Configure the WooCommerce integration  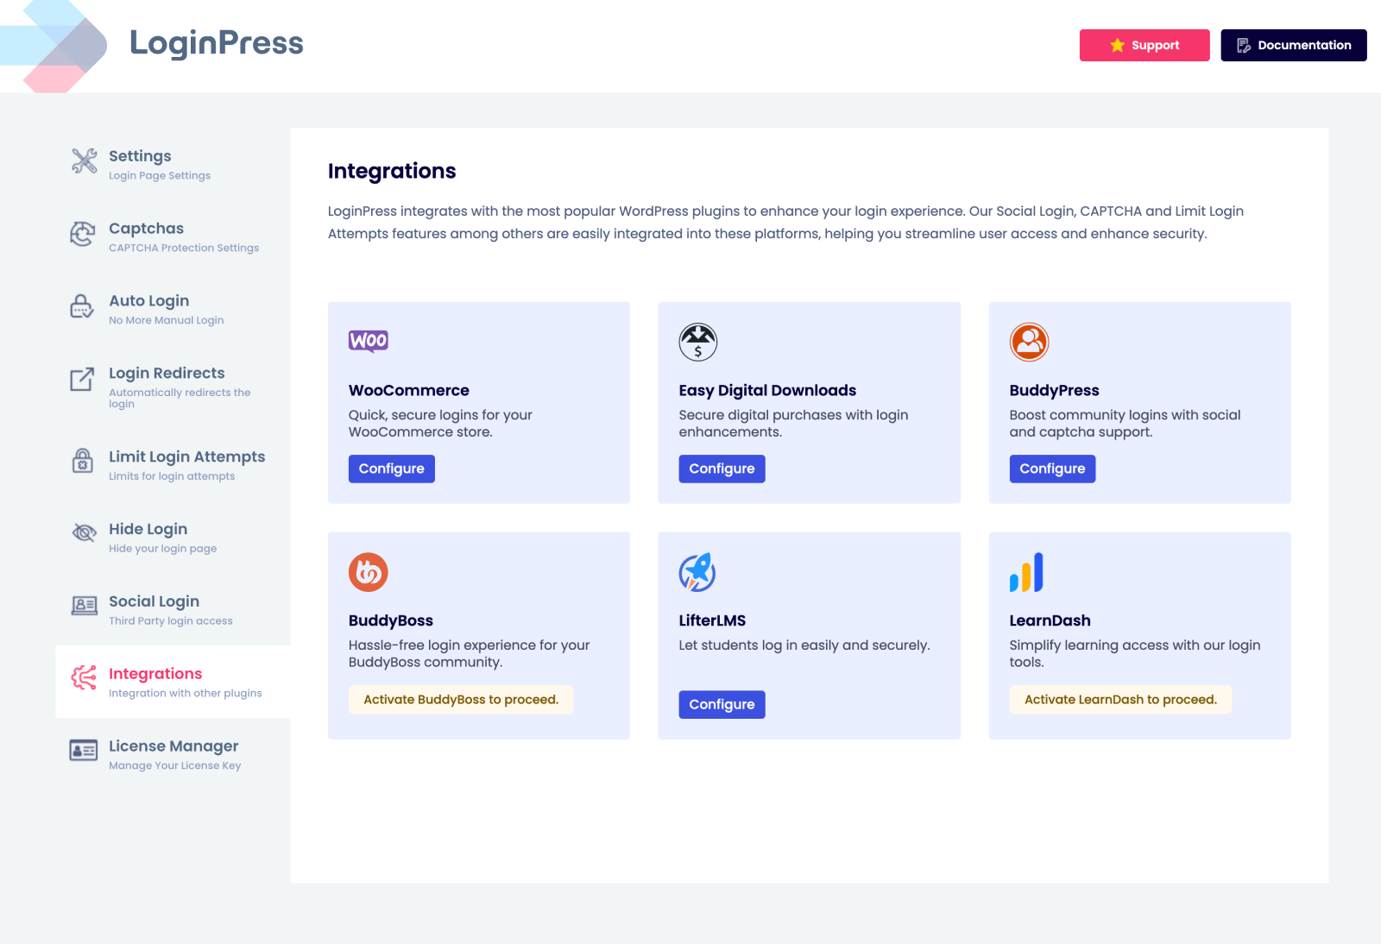click(392, 469)
